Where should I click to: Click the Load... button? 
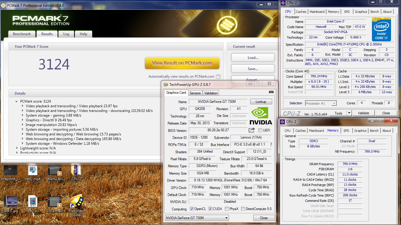pos(253,57)
